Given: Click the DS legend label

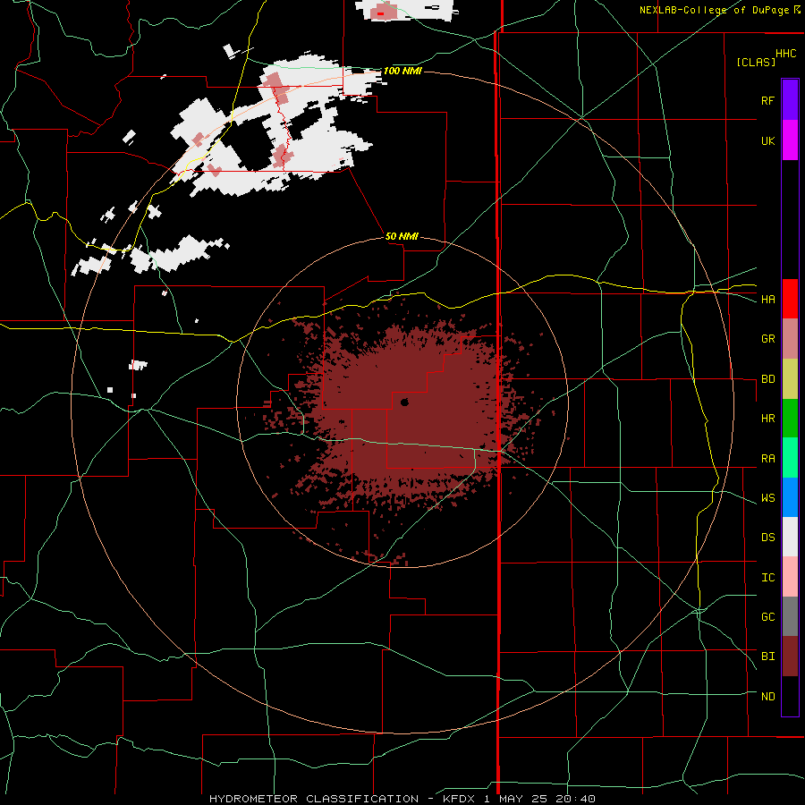Looking at the screenshot, I should click(767, 538).
